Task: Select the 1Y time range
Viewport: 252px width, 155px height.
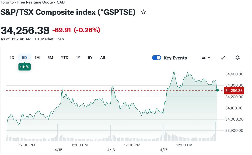Action: pyautogui.click(x=78, y=58)
